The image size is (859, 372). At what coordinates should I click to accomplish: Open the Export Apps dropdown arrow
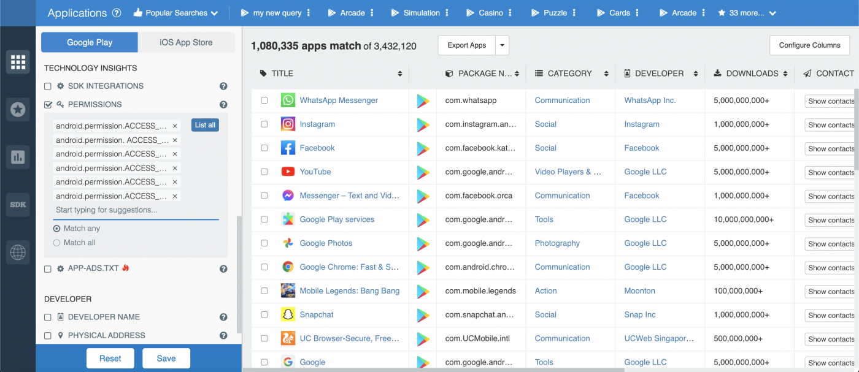click(503, 45)
